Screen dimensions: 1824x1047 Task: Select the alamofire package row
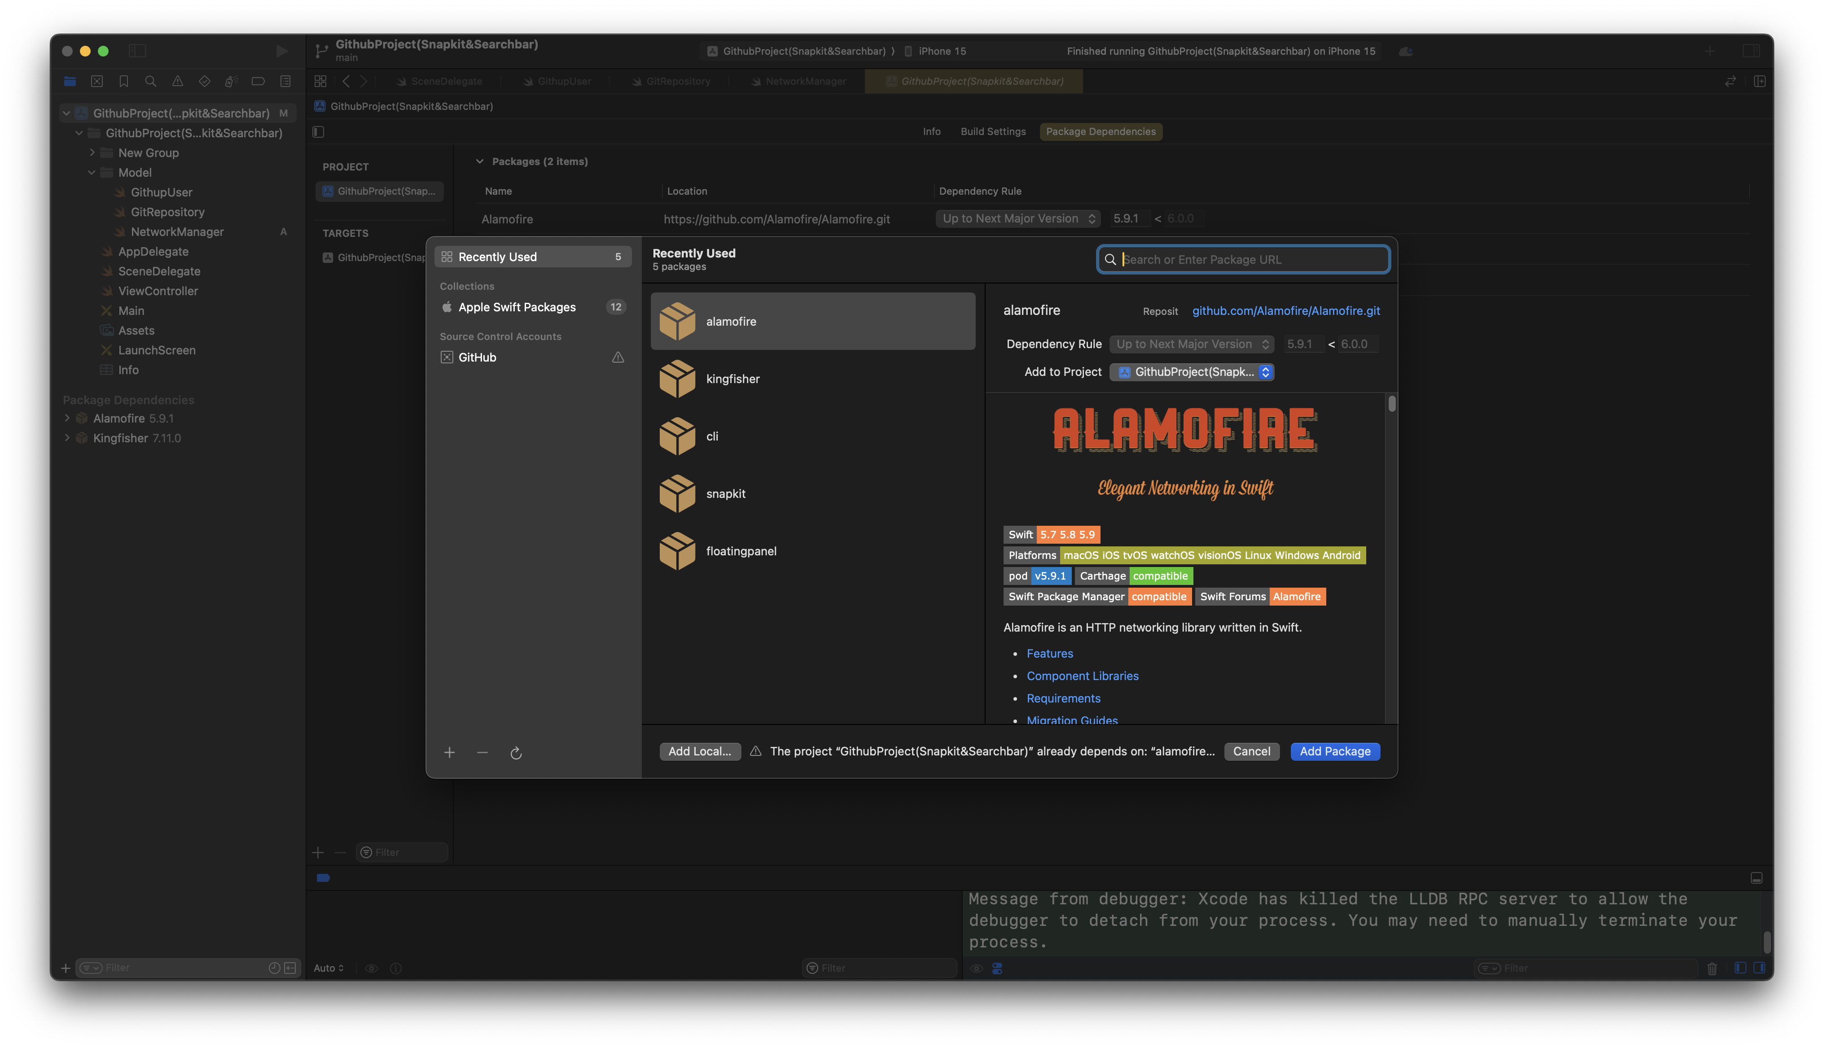point(813,322)
